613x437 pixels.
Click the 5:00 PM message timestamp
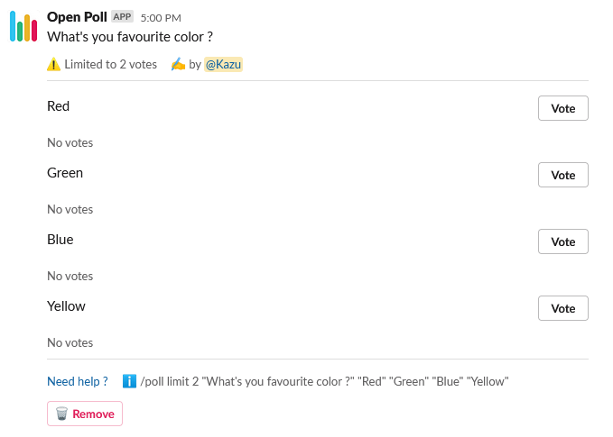click(x=161, y=18)
